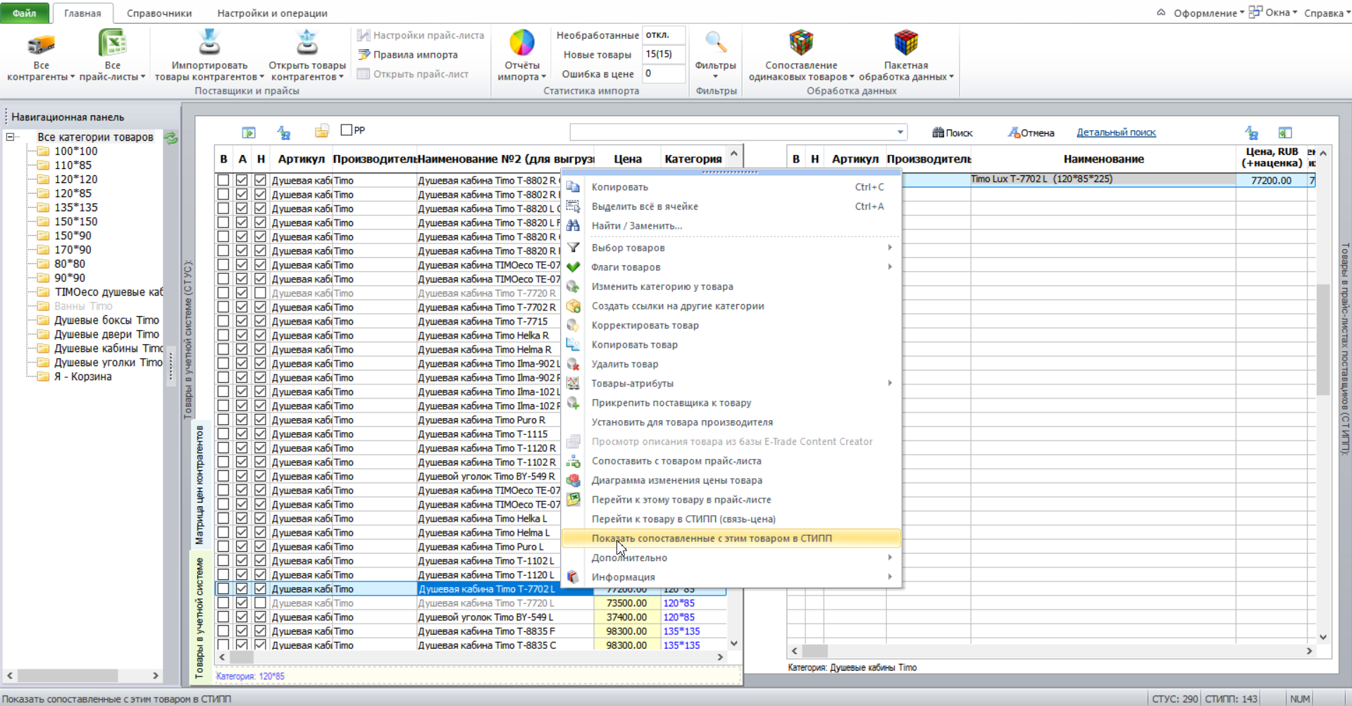Click the navigation panel horizontal scrollbar
The width and height of the screenshot is (1352, 706).
(x=83, y=675)
